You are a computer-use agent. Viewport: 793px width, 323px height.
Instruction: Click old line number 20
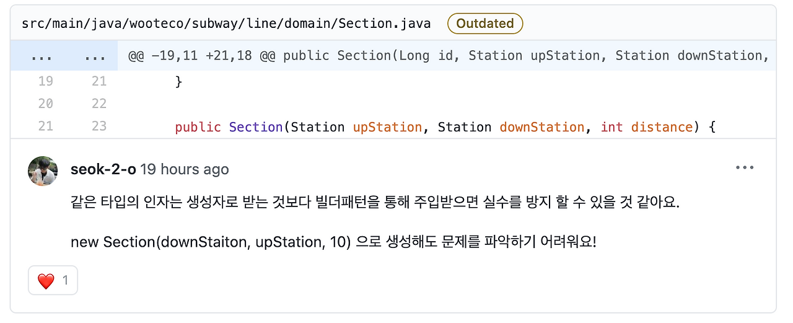pyautogui.click(x=45, y=104)
